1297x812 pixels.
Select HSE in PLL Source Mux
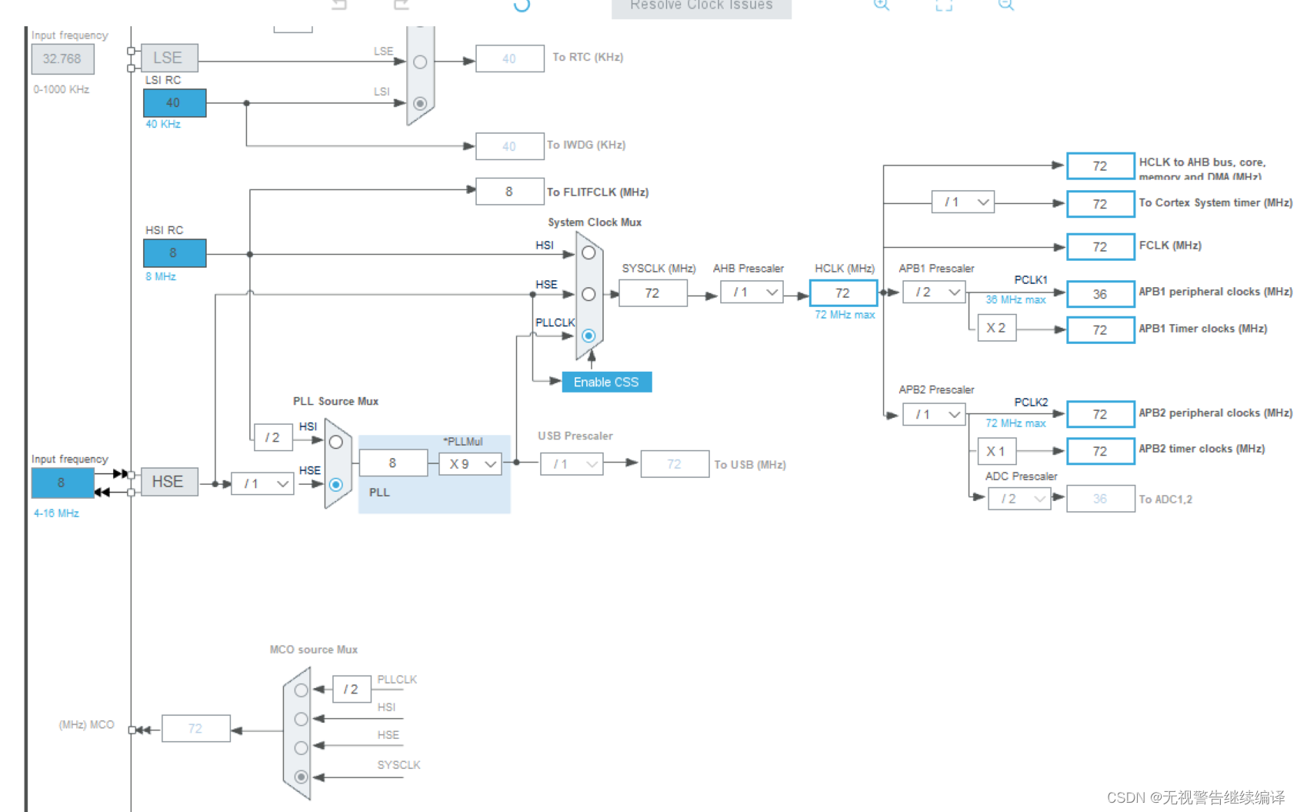pos(336,484)
